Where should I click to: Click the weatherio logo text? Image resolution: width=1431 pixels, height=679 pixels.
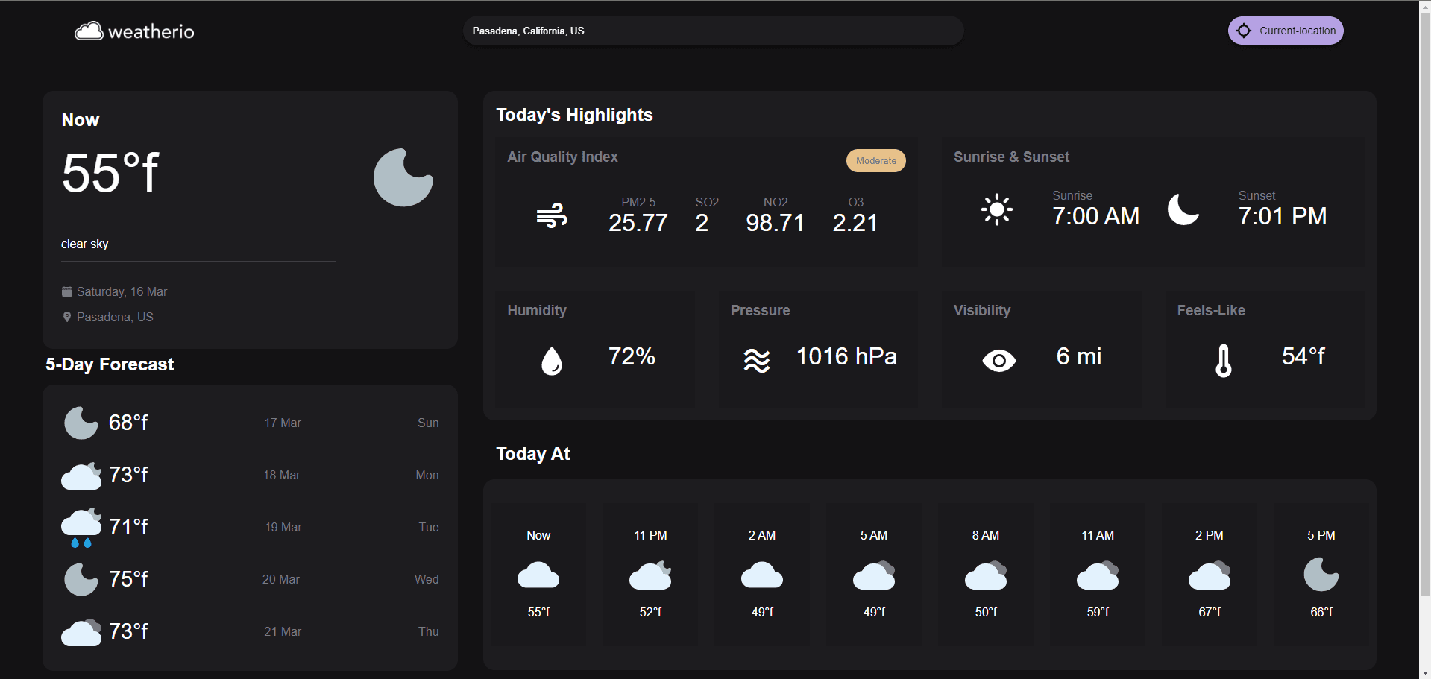151,31
